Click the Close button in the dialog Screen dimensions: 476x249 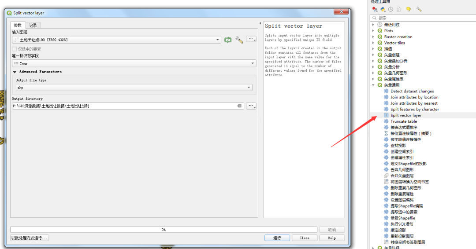pos(305,238)
